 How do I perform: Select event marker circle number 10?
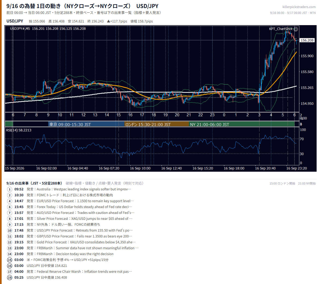pos(10,231)
